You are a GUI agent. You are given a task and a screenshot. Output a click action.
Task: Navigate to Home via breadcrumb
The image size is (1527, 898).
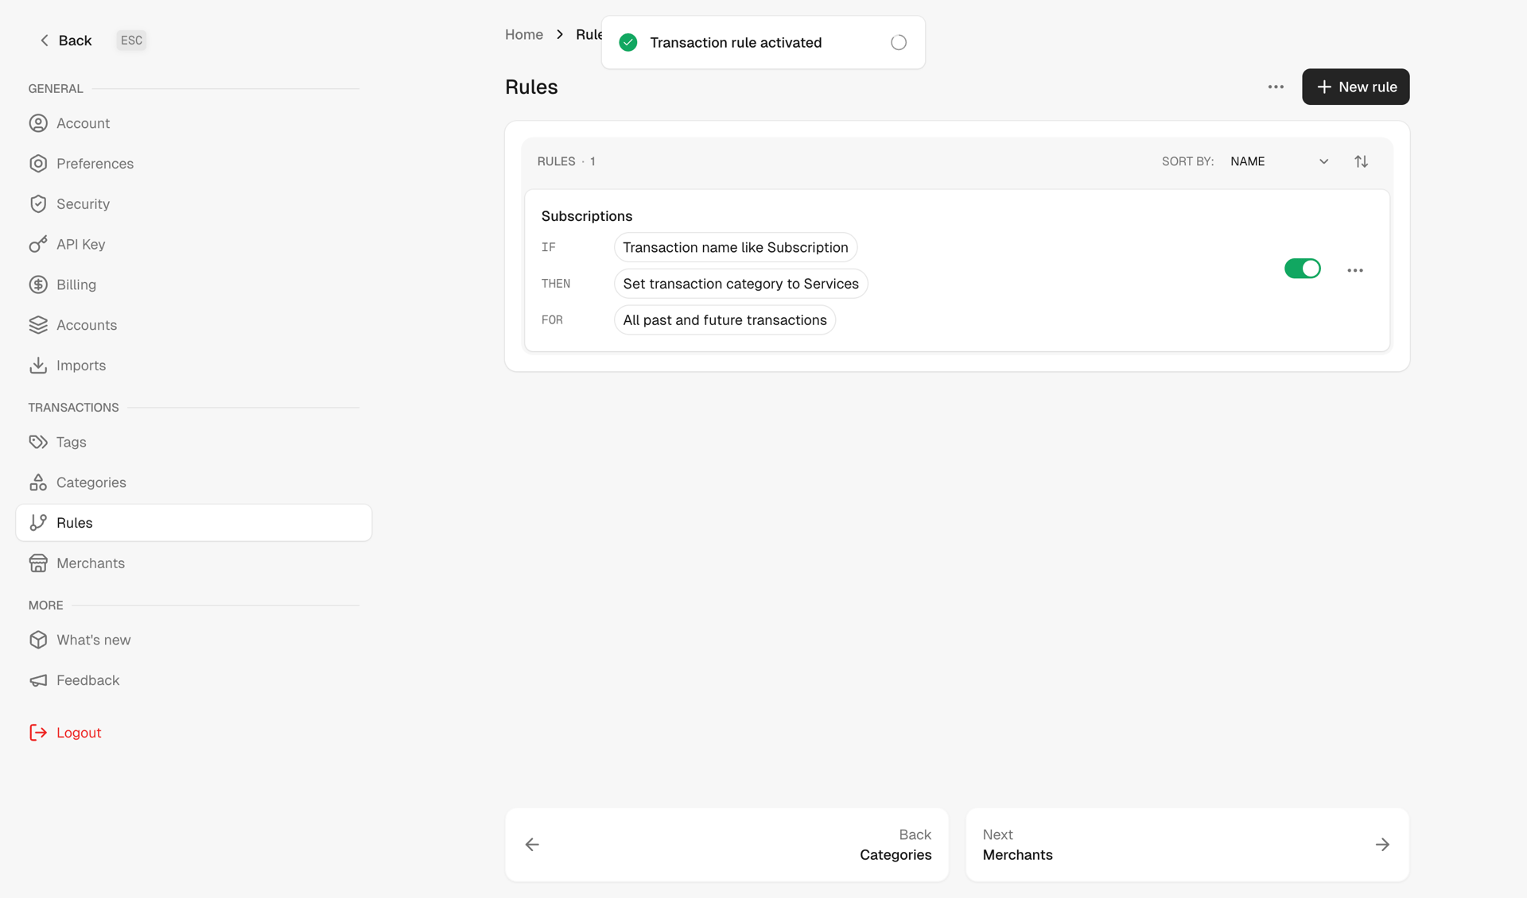pyautogui.click(x=523, y=34)
